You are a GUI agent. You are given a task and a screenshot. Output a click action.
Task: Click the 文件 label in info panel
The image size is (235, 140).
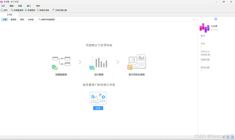tap(203, 44)
